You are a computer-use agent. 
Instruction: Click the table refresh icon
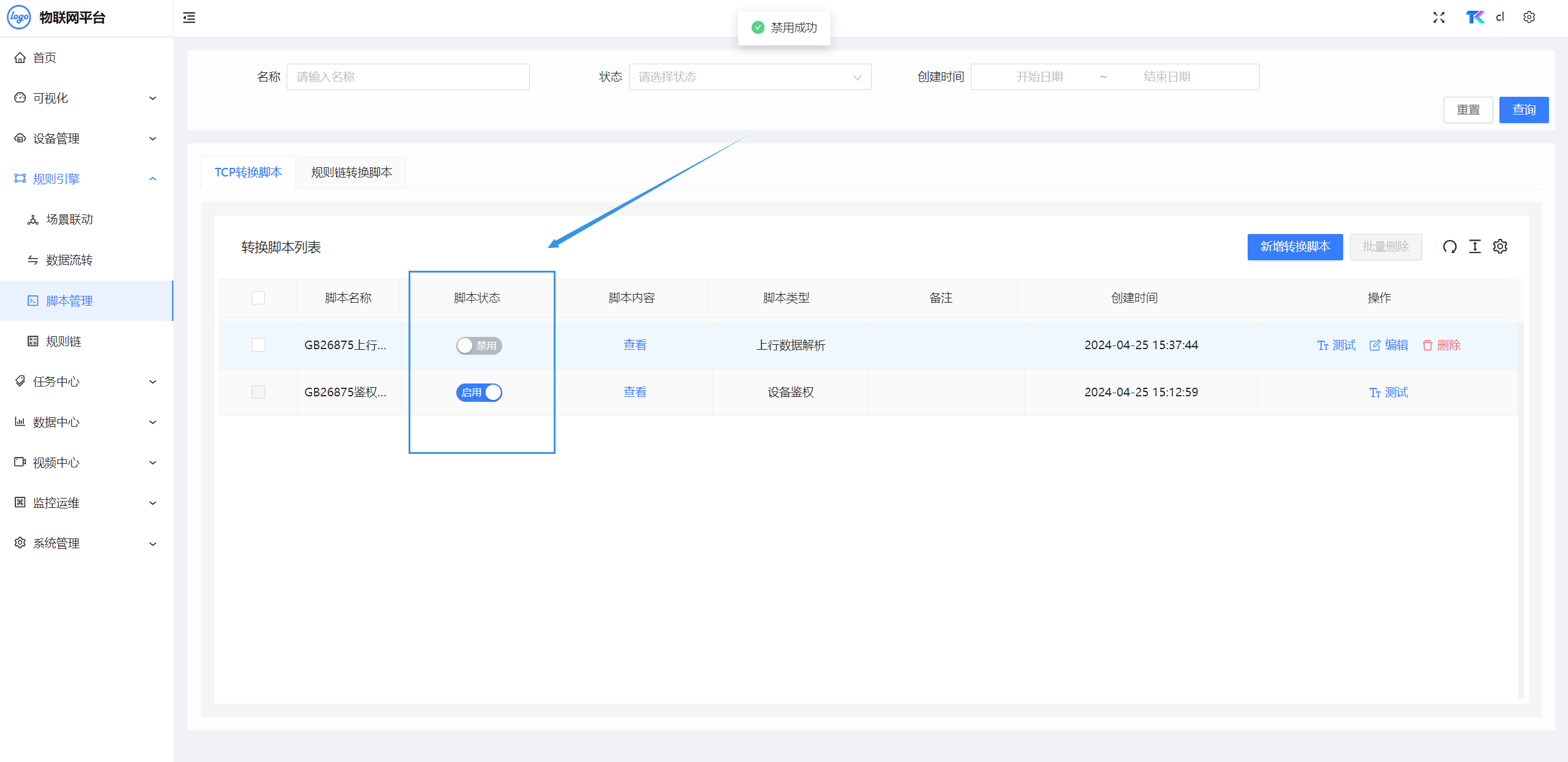pyautogui.click(x=1449, y=247)
